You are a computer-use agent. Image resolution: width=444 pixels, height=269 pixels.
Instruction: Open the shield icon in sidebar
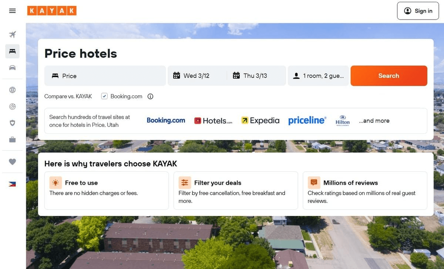(12, 123)
